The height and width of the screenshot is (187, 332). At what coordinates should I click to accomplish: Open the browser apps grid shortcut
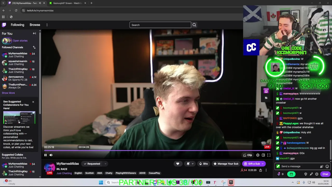coord(3,17)
